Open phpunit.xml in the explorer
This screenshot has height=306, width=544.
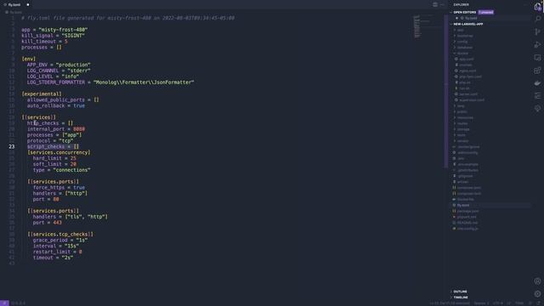(467, 217)
